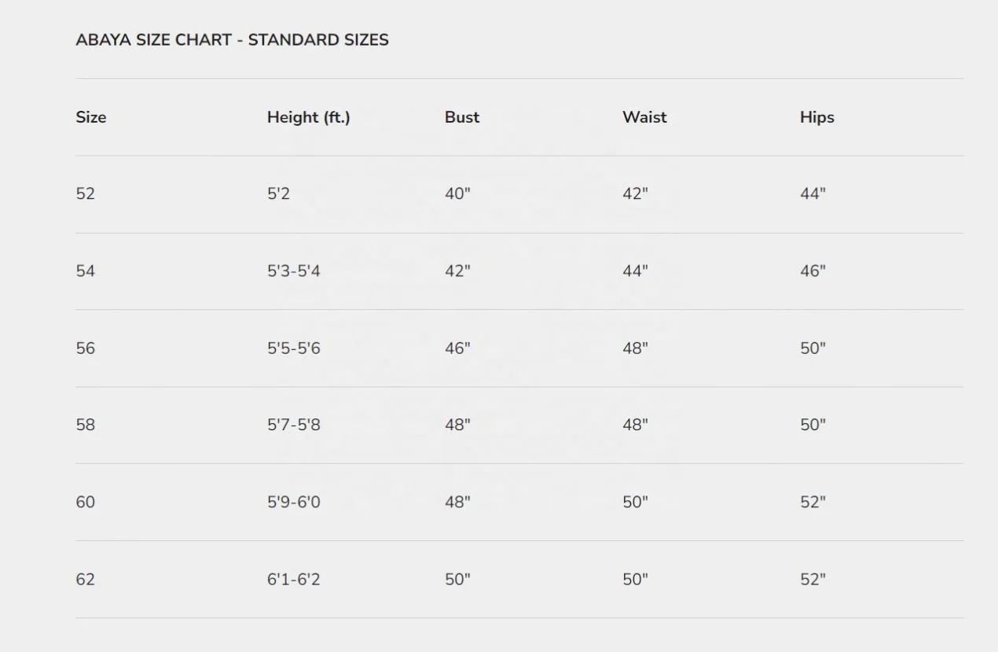Select the 5'7-5'8 height cell
998x652 pixels.
(x=293, y=425)
